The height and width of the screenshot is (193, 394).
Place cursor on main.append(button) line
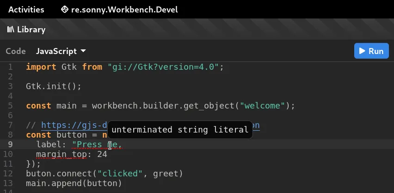coord(74,183)
